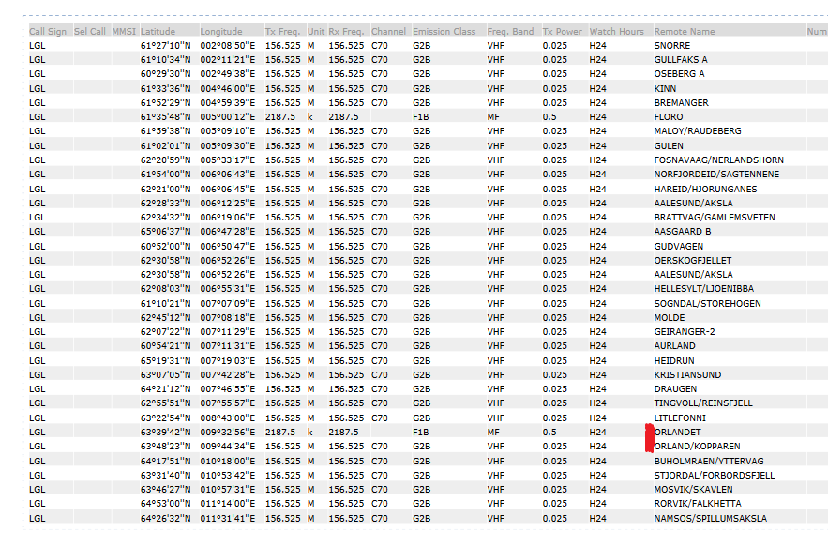Select OERSKOGFJELLET remote name
The height and width of the screenshot is (547, 828).
[692, 260]
